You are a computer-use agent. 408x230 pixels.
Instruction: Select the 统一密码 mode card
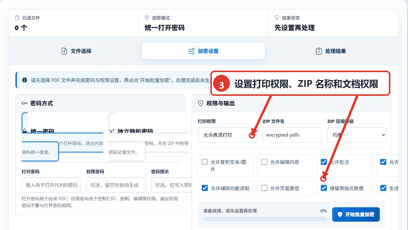(x=62, y=137)
